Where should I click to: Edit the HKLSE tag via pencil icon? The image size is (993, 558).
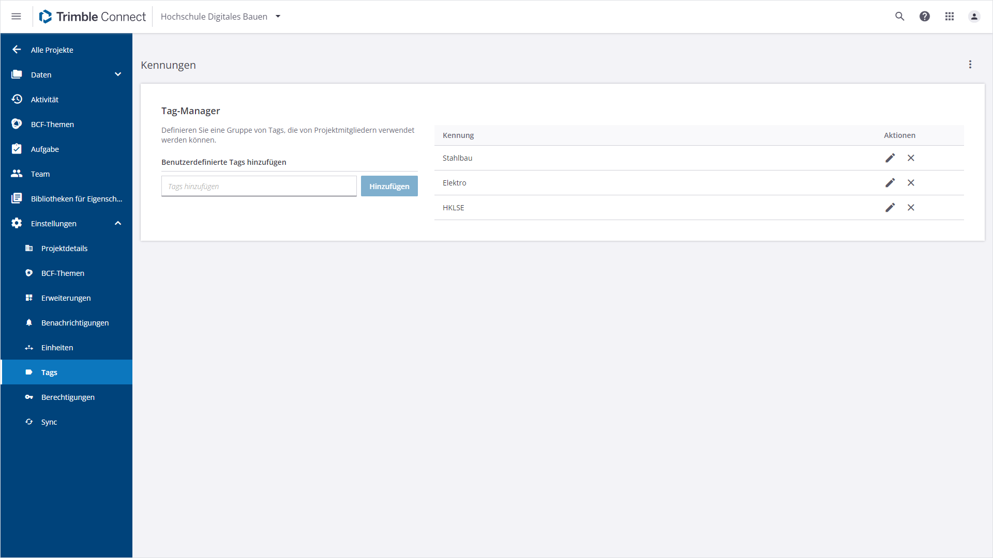coord(890,208)
